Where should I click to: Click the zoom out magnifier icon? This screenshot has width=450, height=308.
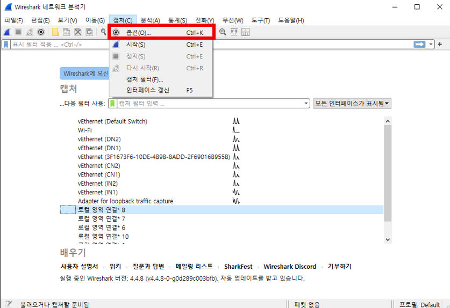223,32
